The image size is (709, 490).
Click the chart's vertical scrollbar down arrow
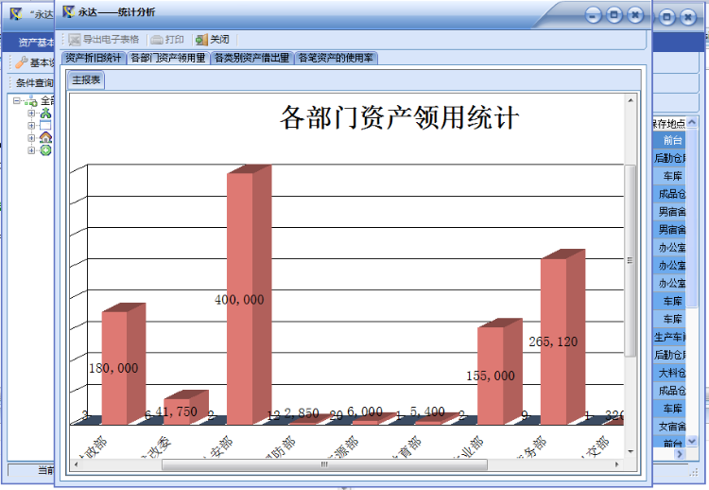pyautogui.click(x=631, y=451)
